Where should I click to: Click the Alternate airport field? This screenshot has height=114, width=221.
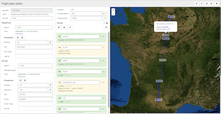click(x=35, y=70)
